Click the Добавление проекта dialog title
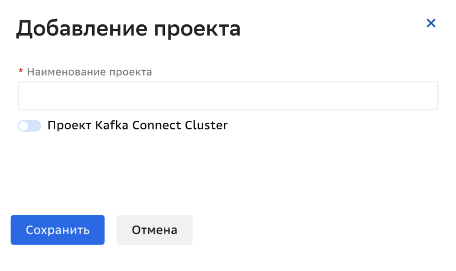The height and width of the screenshot is (271, 456). coord(129,28)
